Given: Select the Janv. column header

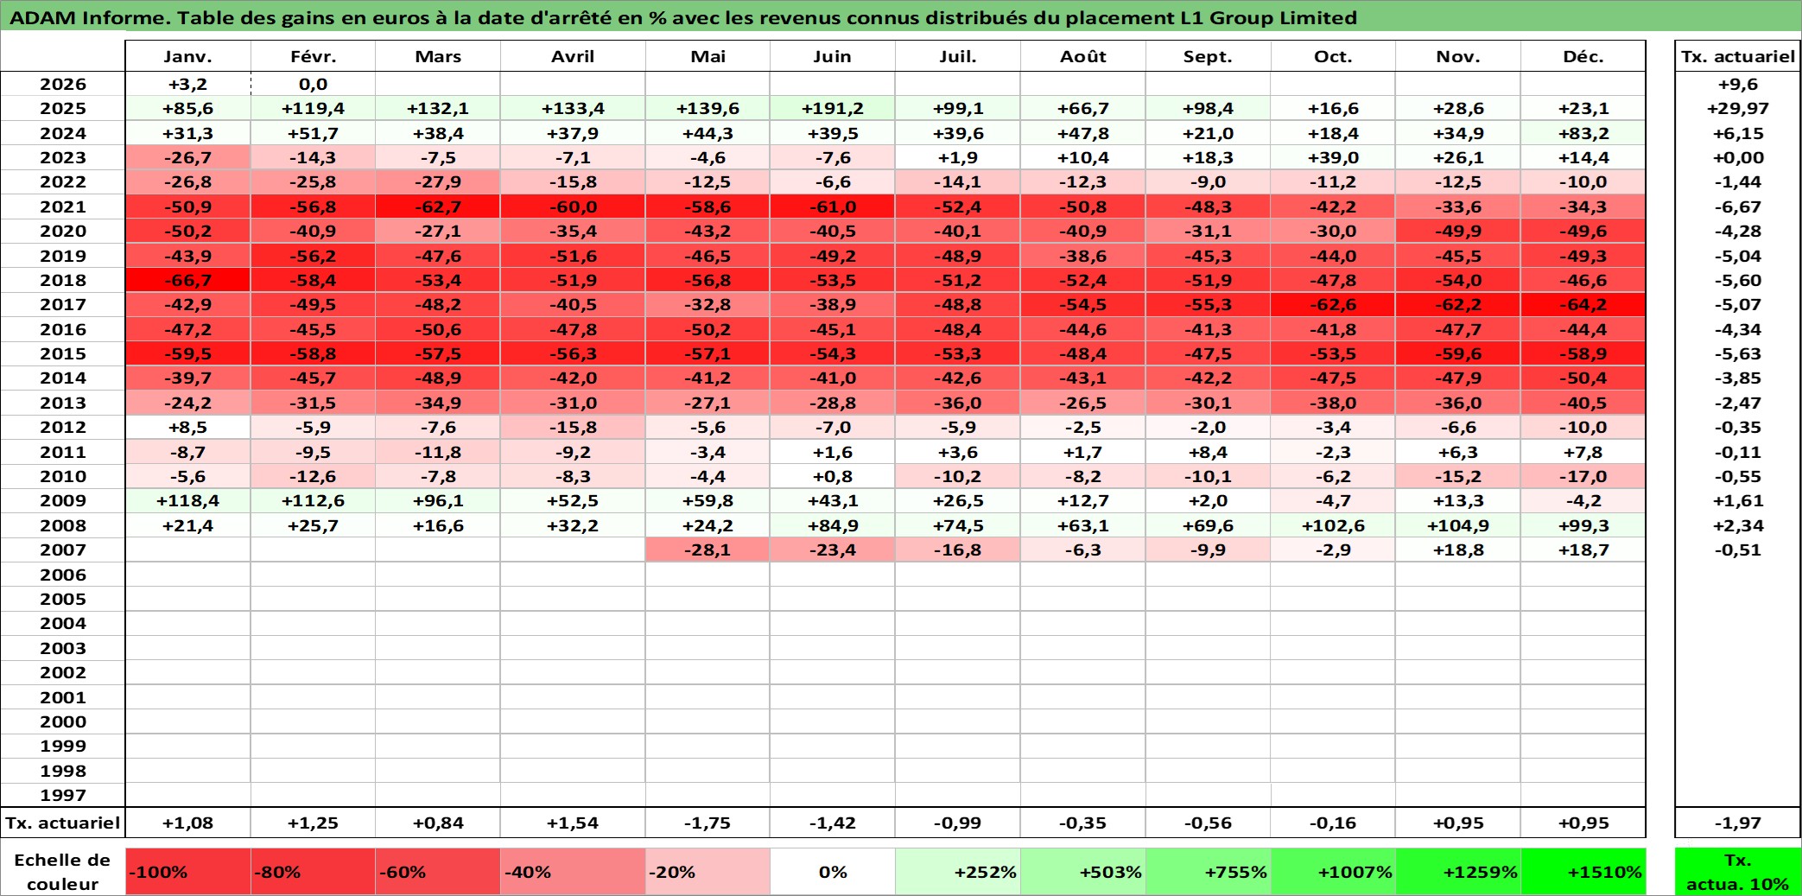Looking at the screenshot, I should (x=187, y=56).
